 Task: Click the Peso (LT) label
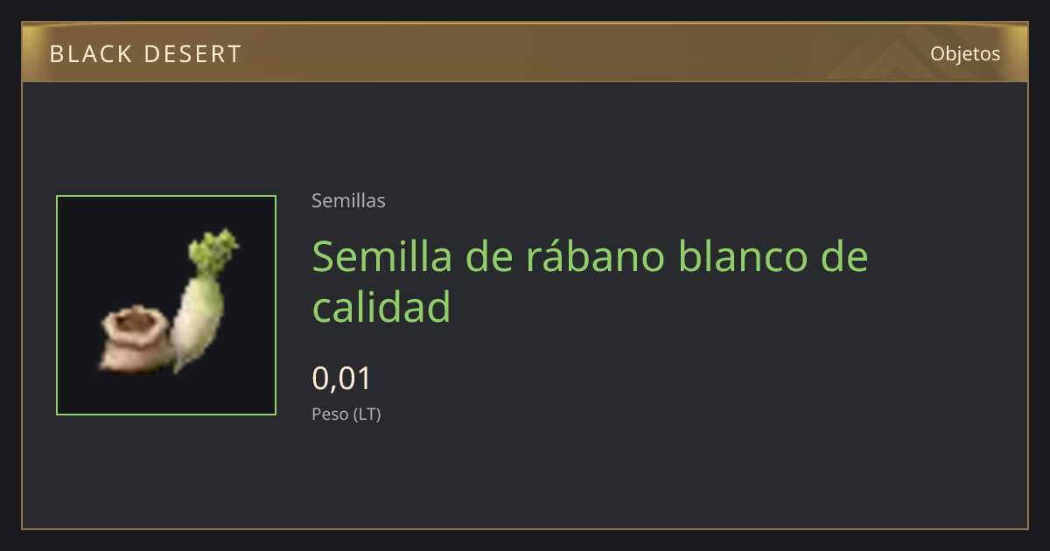pos(346,415)
